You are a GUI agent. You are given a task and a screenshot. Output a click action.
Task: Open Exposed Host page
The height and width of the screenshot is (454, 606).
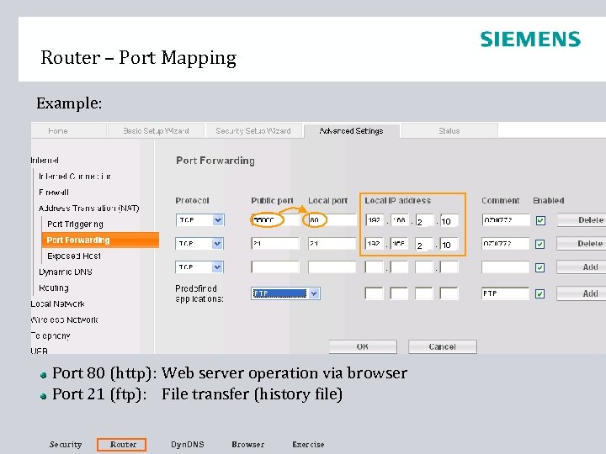point(74,256)
